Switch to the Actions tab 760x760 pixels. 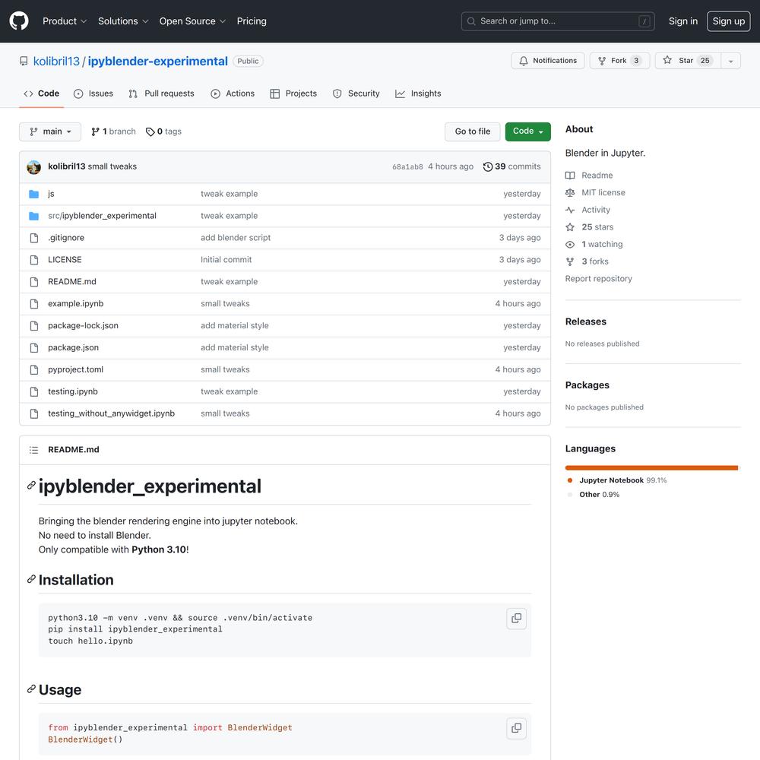tap(233, 93)
